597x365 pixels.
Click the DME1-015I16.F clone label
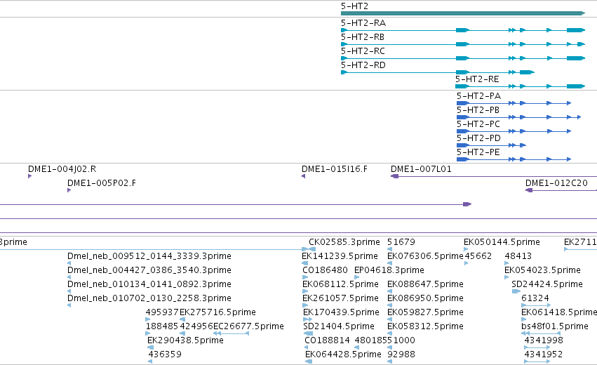335,169
